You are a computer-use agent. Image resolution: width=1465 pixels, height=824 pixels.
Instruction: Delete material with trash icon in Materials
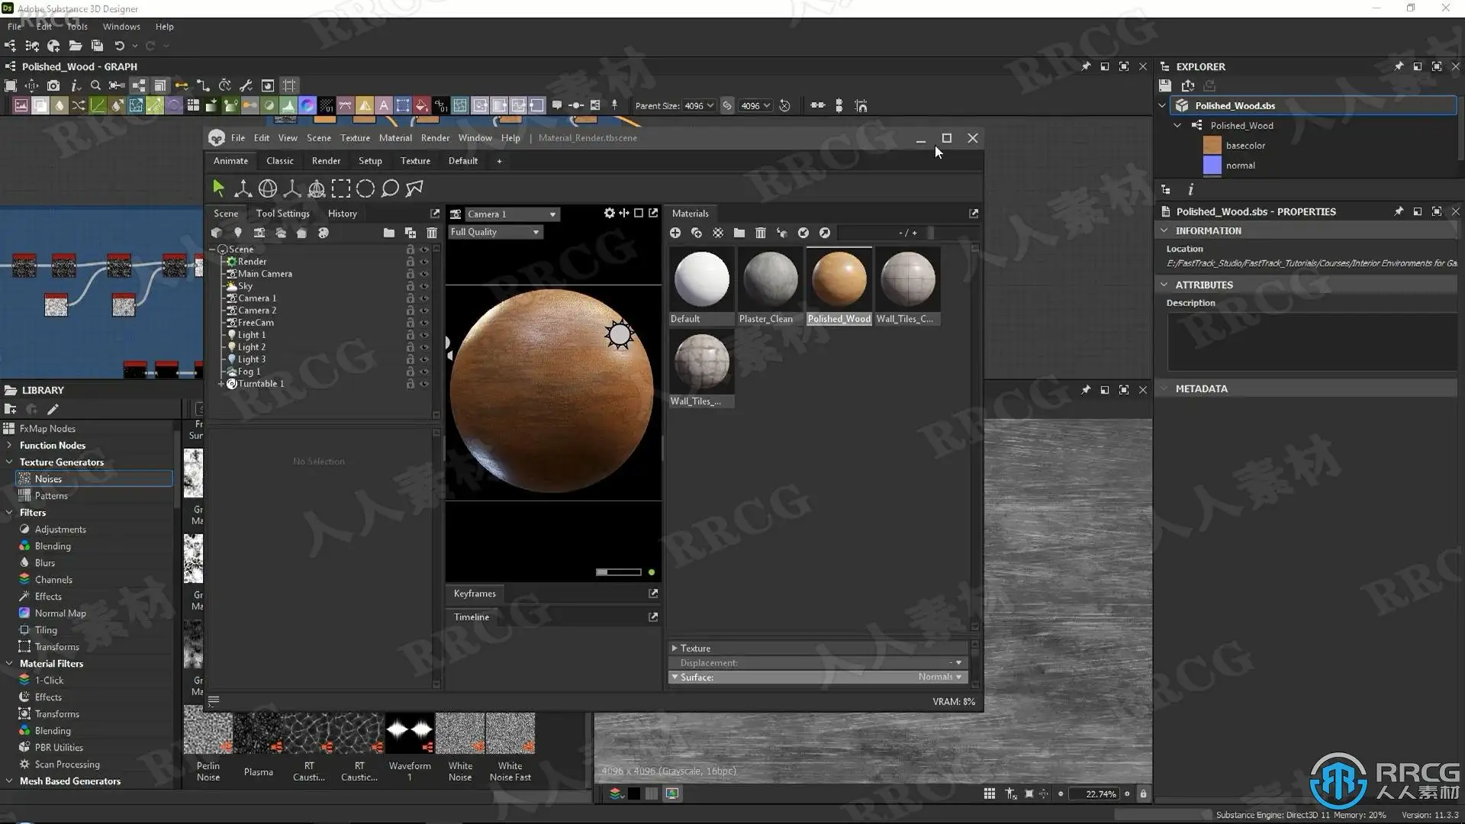tap(761, 233)
